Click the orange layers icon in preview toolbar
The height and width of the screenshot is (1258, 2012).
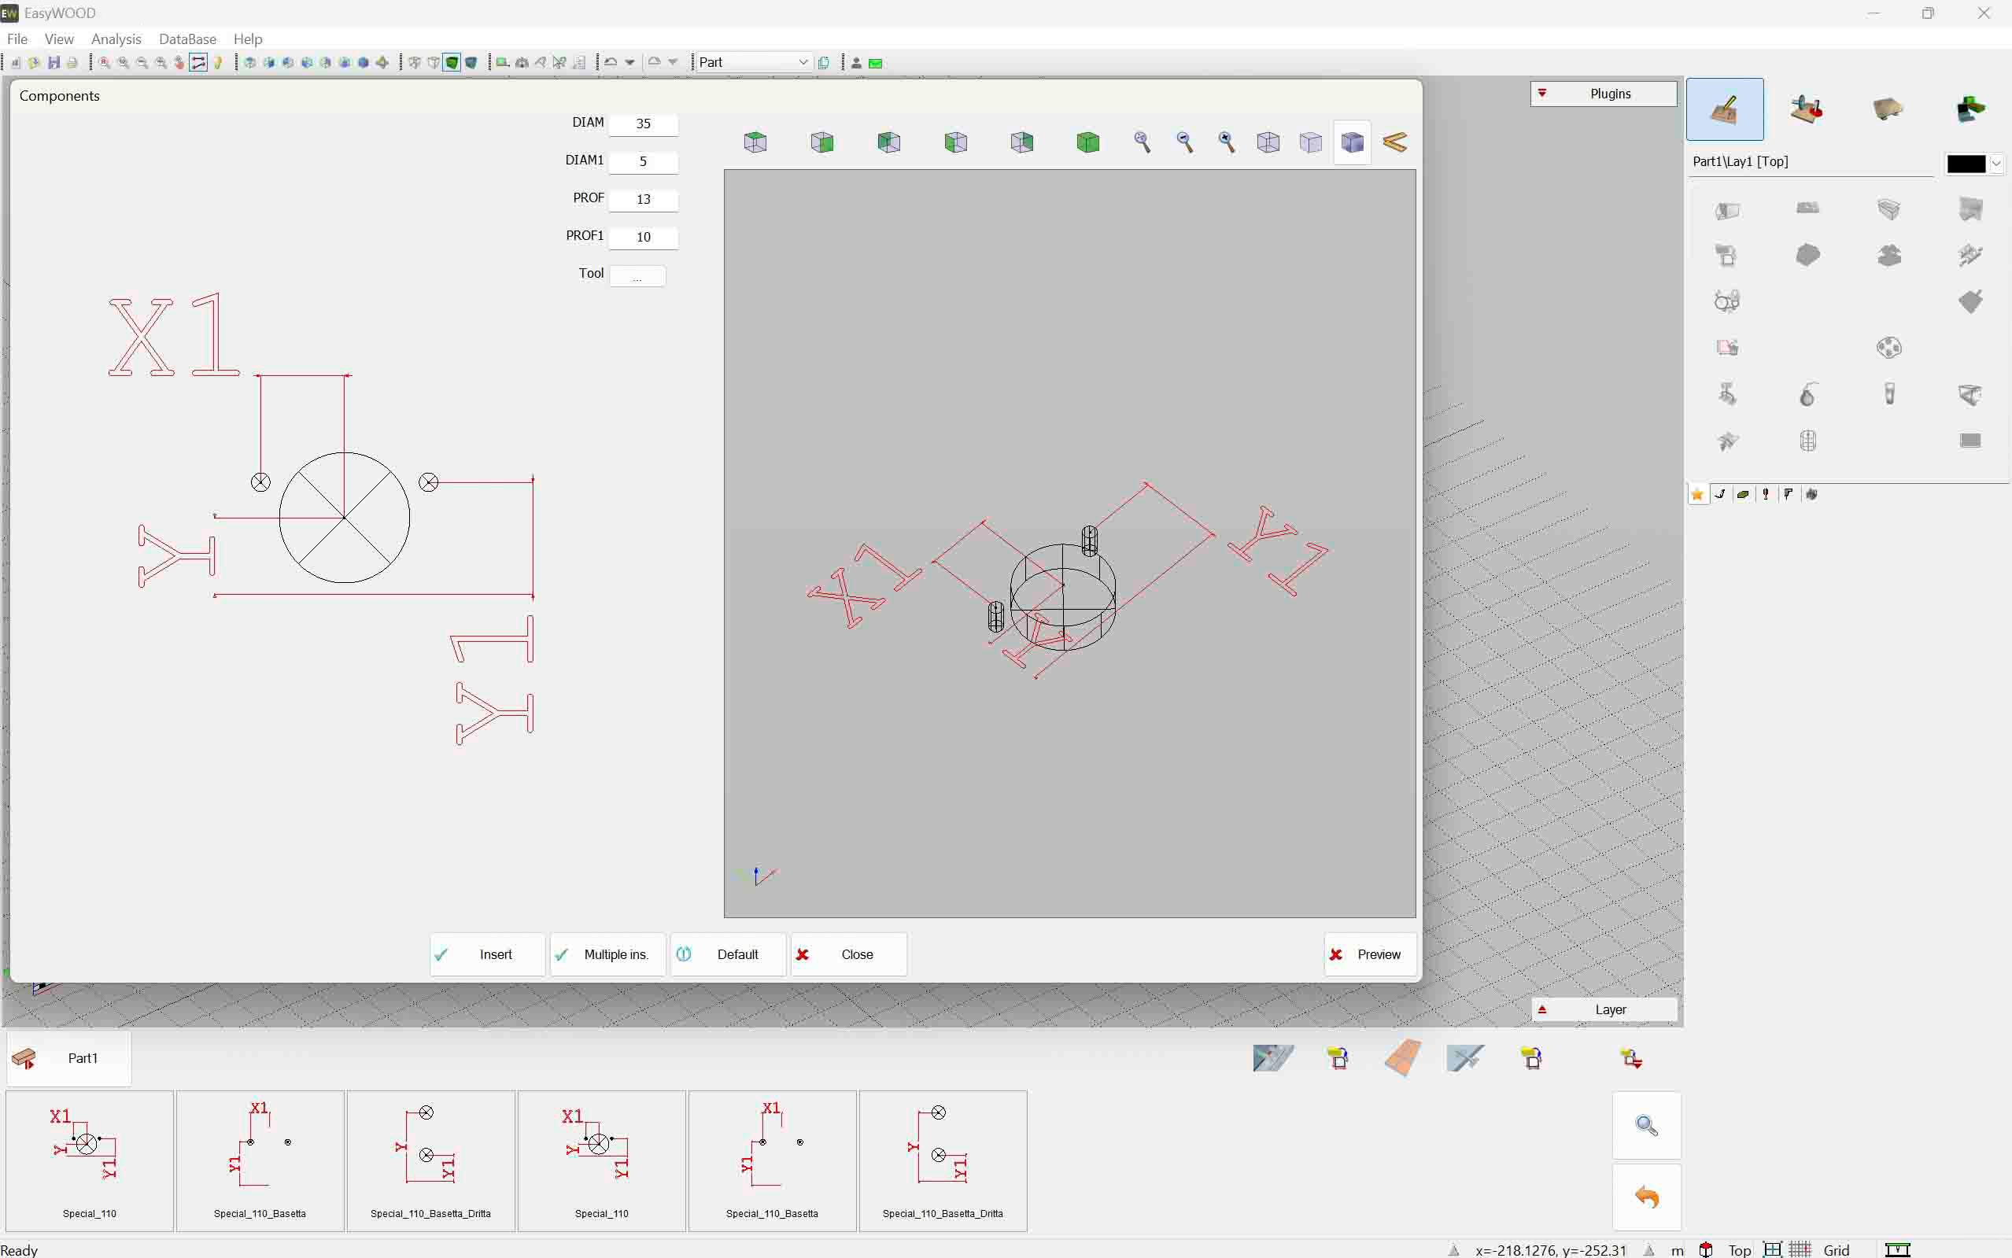(1394, 142)
